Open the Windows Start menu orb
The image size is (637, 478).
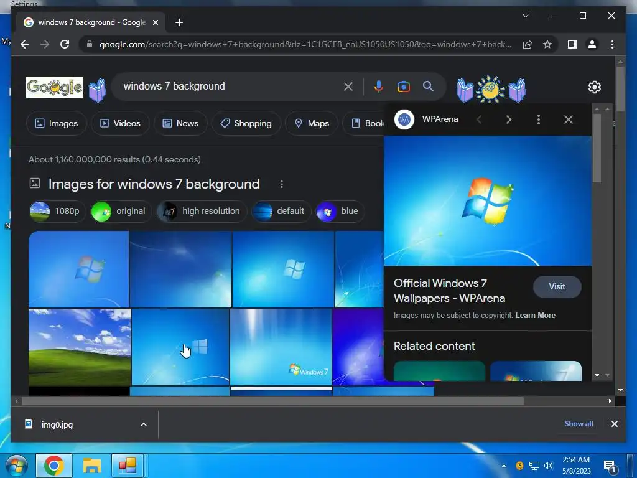click(17, 466)
